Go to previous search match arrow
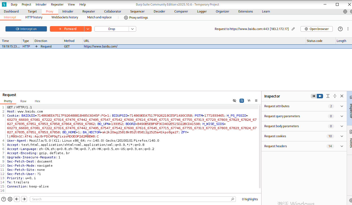Viewport: 352px width, 205px height. click(17, 199)
